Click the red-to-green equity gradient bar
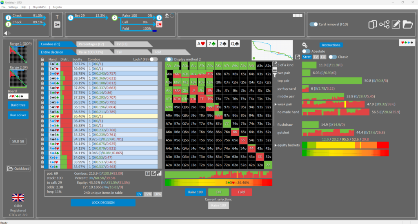Image resolution: width=418 pixels, height=224 pixels. tap(218, 183)
